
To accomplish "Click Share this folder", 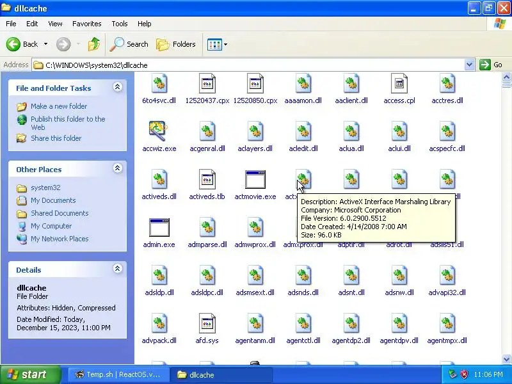I will pyautogui.click(x=56, y=138).
